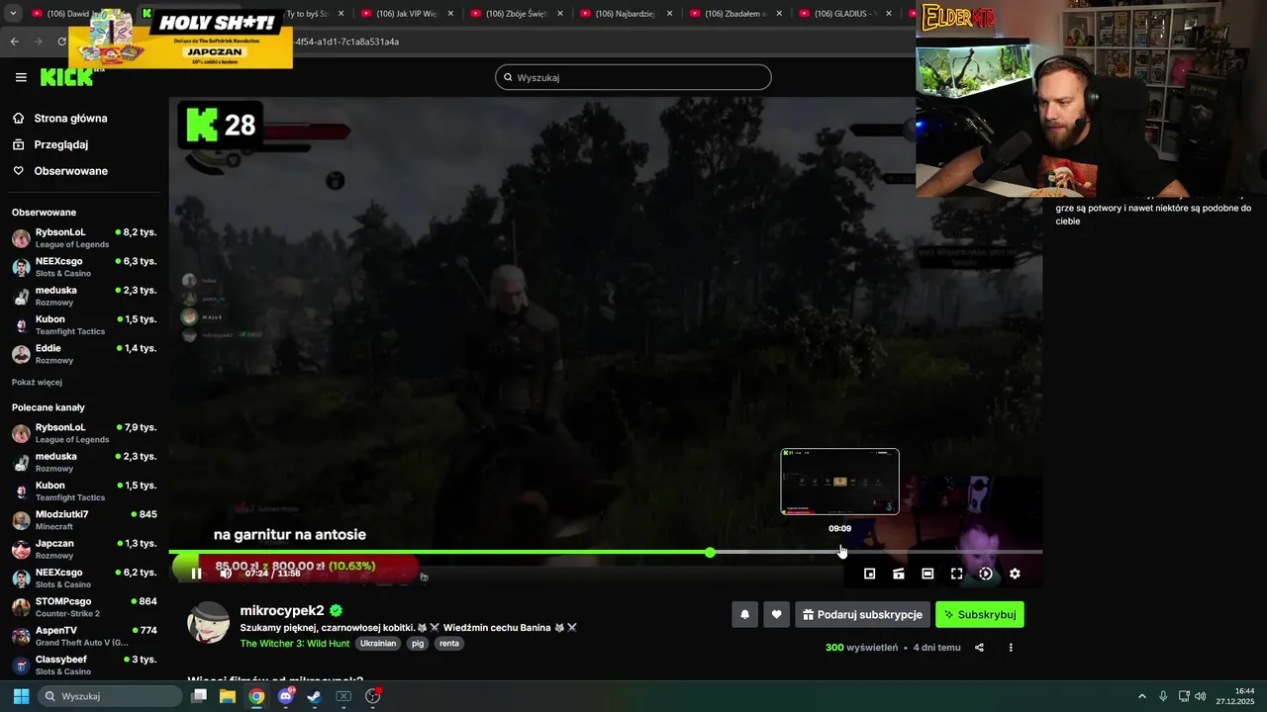Close the Najbardziej tab
Viewport: 1267px width, 712px height.
tap(669, 14)
